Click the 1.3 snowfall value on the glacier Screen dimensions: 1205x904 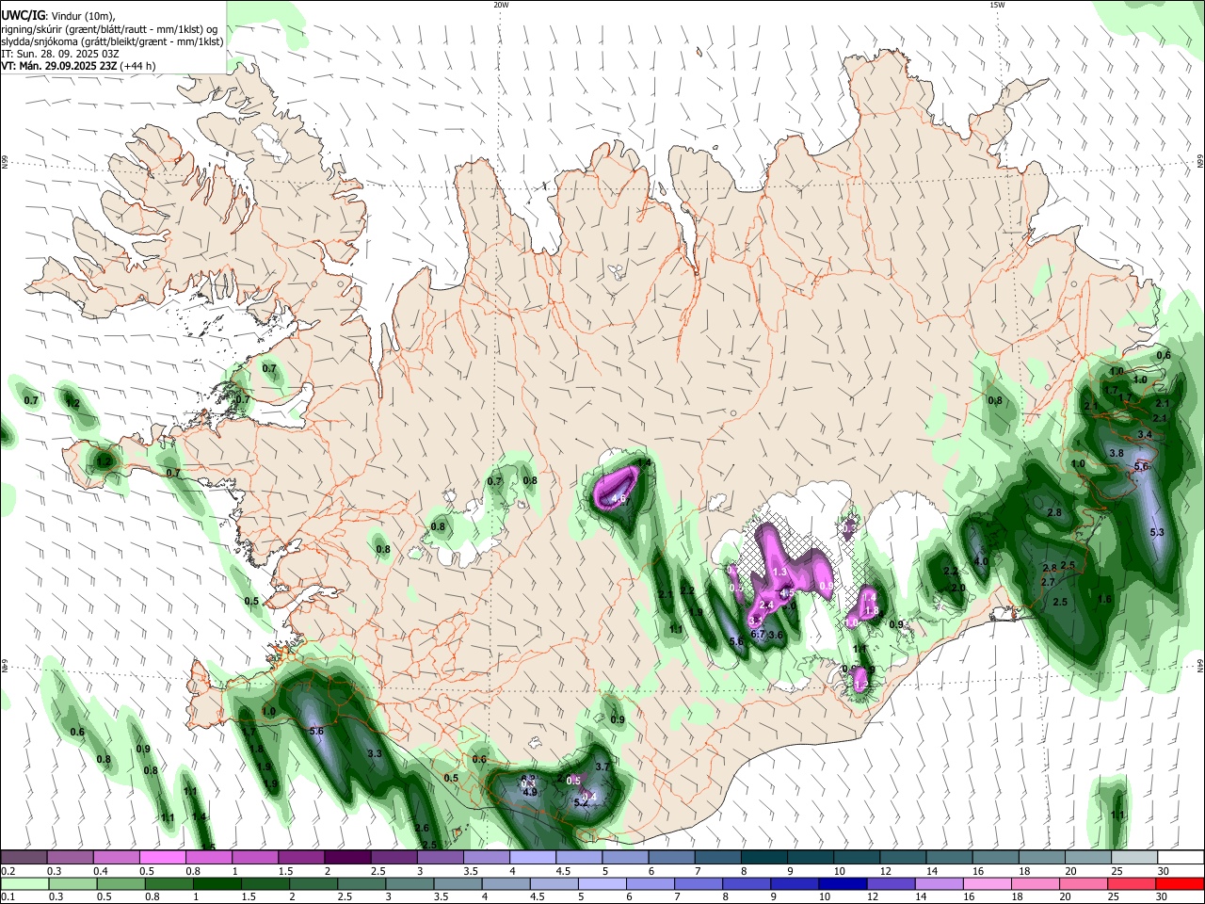[x=779, y=573]
